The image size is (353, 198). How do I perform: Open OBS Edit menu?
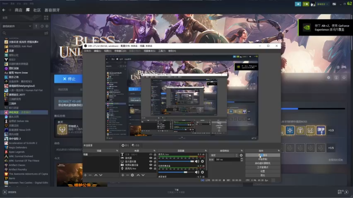point(97,51)
